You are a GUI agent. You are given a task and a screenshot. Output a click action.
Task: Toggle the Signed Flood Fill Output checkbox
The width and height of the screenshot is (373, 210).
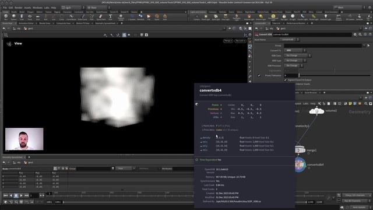pos(286,80)
